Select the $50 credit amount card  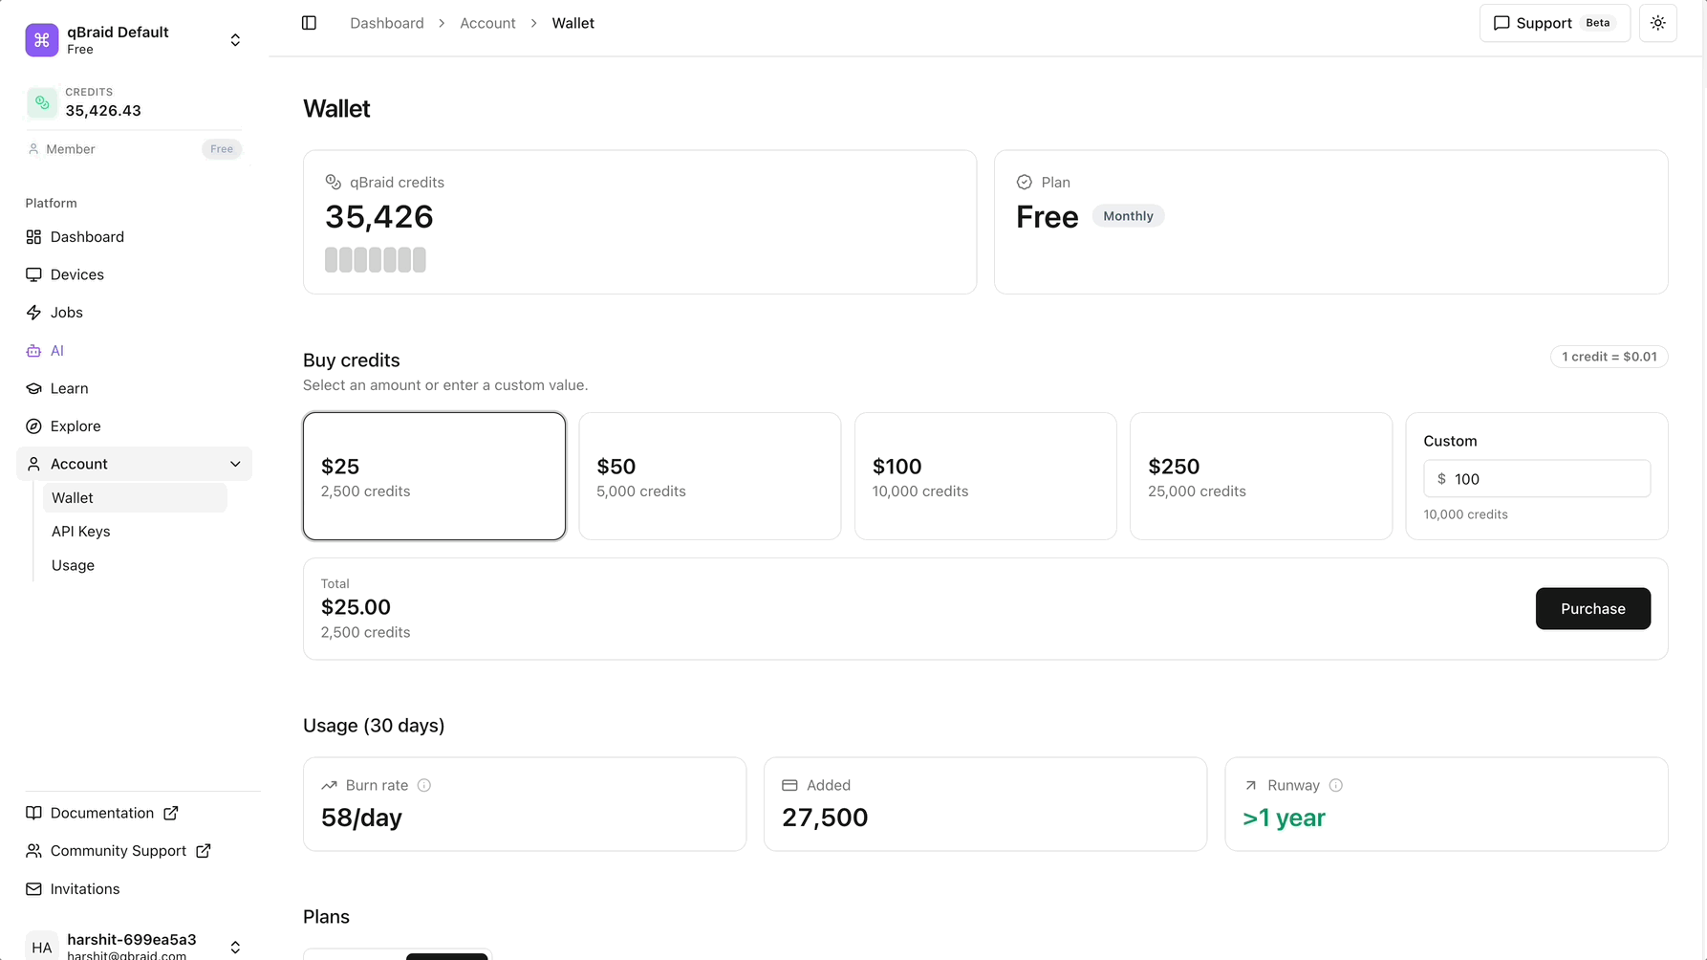tap(709, 475)
